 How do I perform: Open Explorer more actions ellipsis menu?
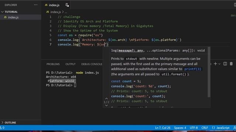pos(36,5)
